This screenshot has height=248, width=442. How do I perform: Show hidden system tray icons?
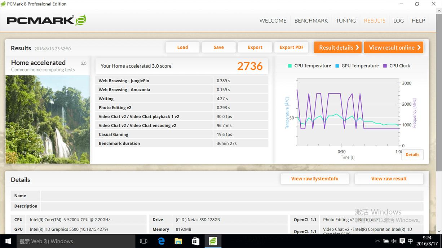point(377,241)
